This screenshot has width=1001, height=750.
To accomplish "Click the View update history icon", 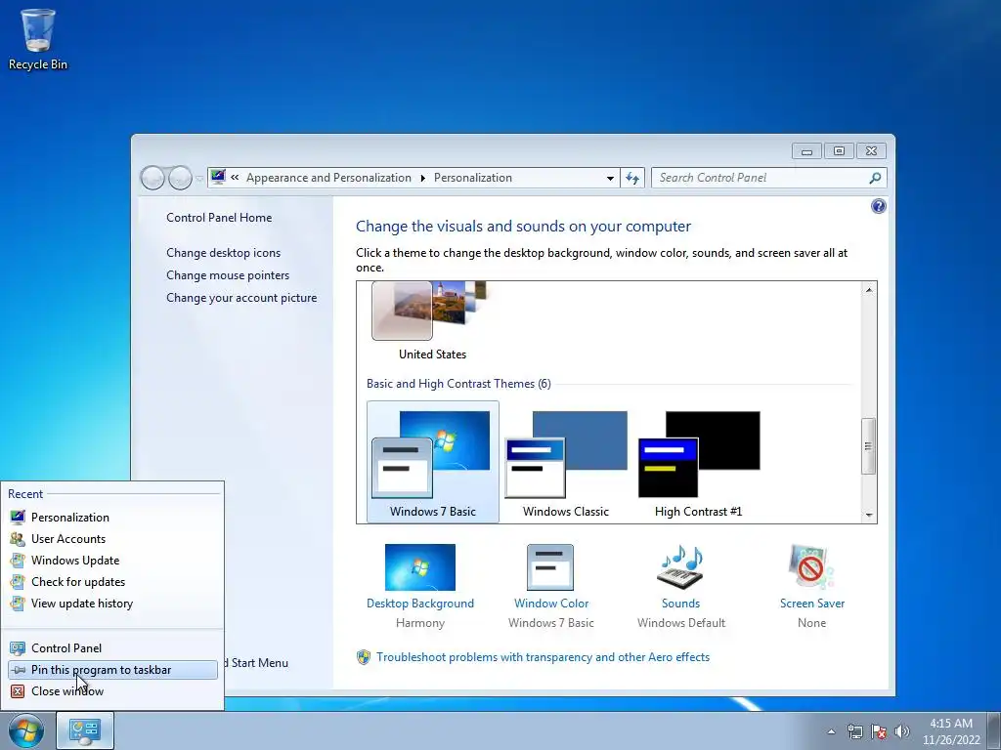I will coord(18,604).
